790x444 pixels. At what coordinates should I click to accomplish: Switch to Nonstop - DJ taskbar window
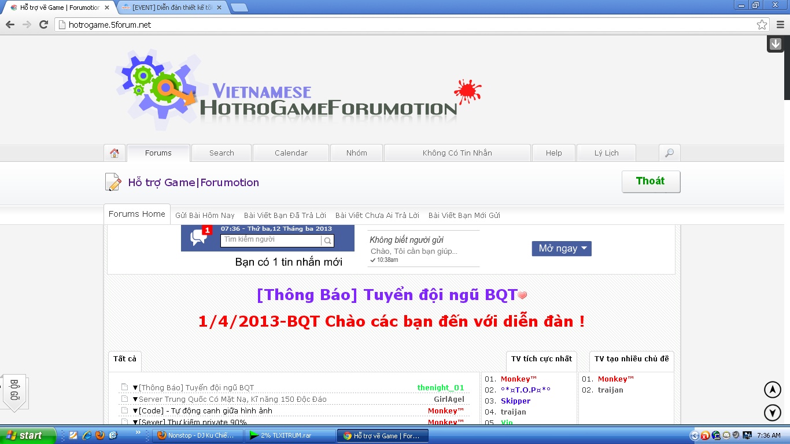tap(198, 435)
